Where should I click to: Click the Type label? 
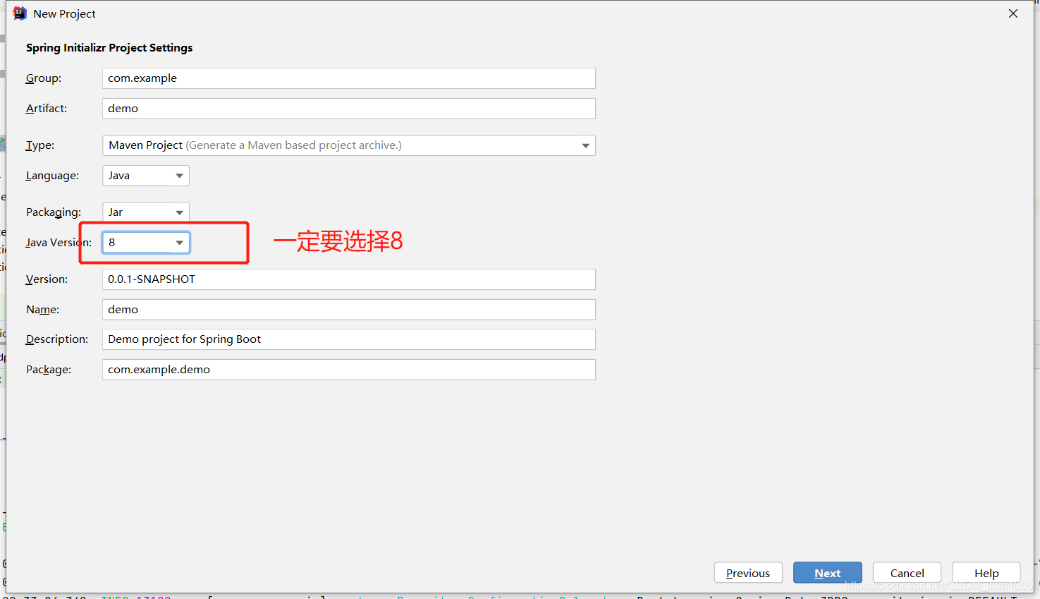point(40,145)
